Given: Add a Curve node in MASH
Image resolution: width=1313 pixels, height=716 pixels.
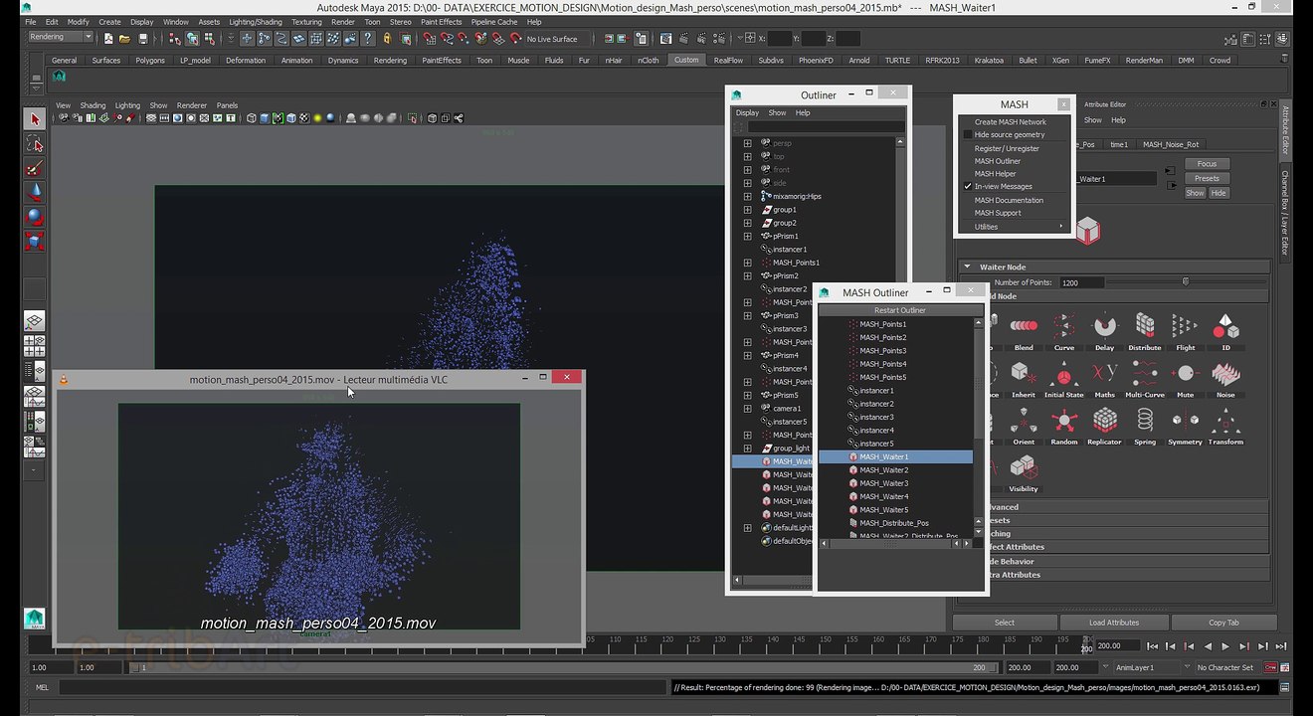Looking at the screenshot, I should [1064, 331].
